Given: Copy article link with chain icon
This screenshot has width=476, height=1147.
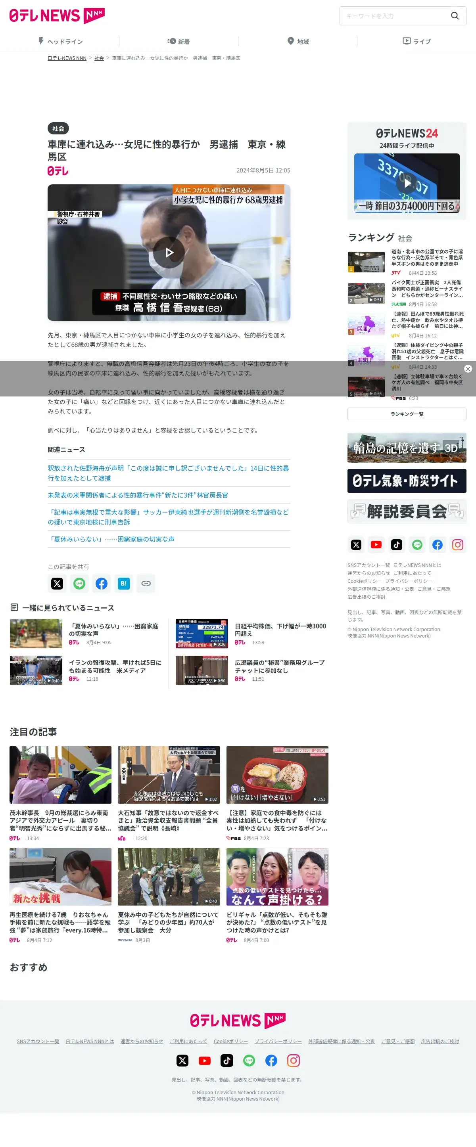Looking at the screenshot, I should (x=146, y=583).
